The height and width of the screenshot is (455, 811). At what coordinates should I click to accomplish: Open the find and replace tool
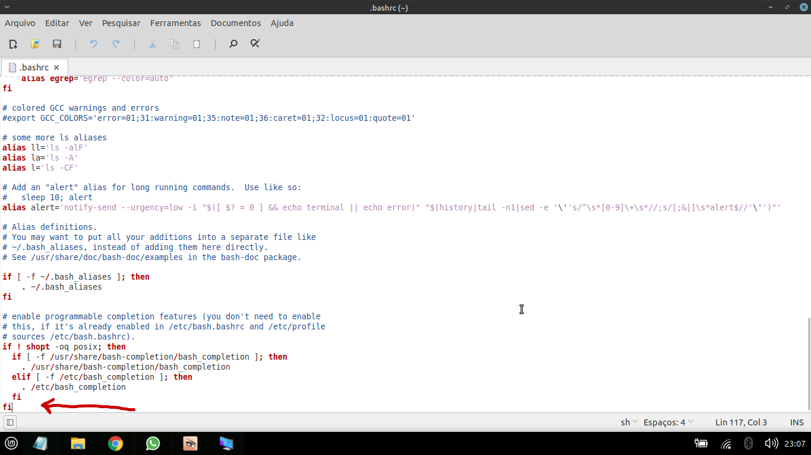coord(255,44)
